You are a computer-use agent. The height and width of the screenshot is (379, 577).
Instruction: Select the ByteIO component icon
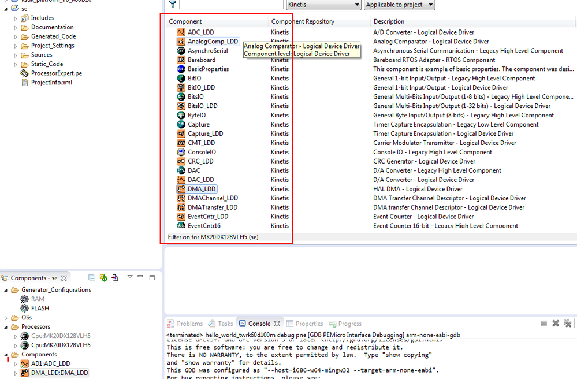181,115
